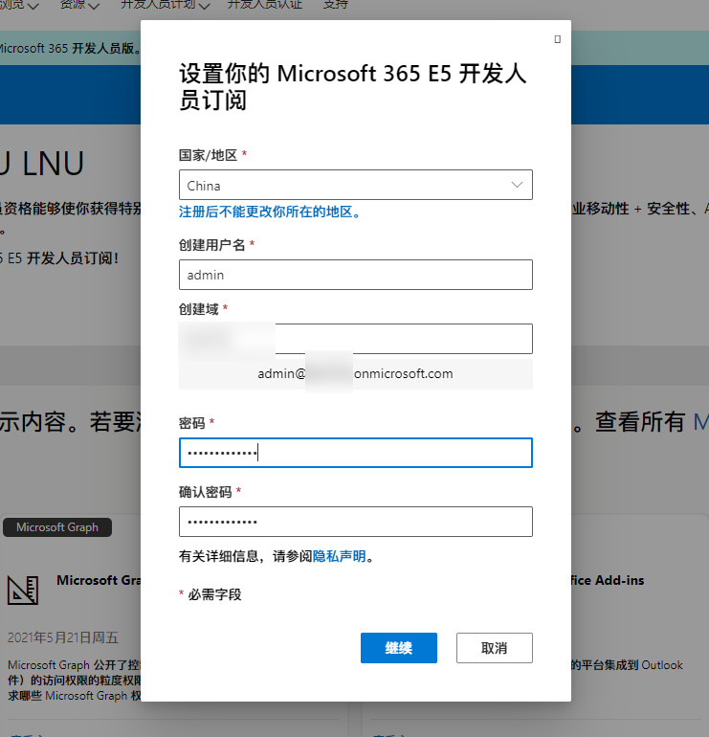
Task: Open the 资源 menu in background page
Action: 79,5
